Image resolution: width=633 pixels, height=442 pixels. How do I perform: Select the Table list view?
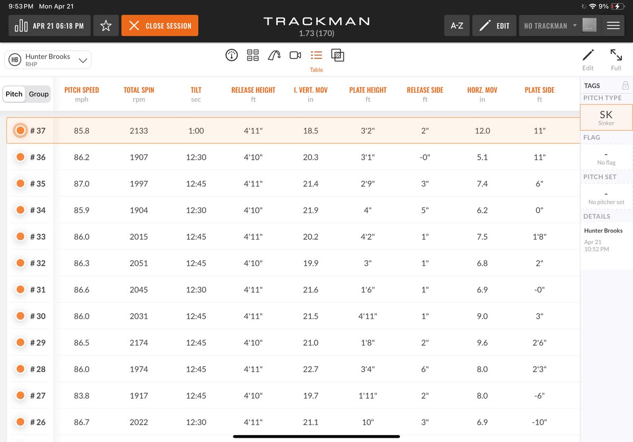click(316, 60)
